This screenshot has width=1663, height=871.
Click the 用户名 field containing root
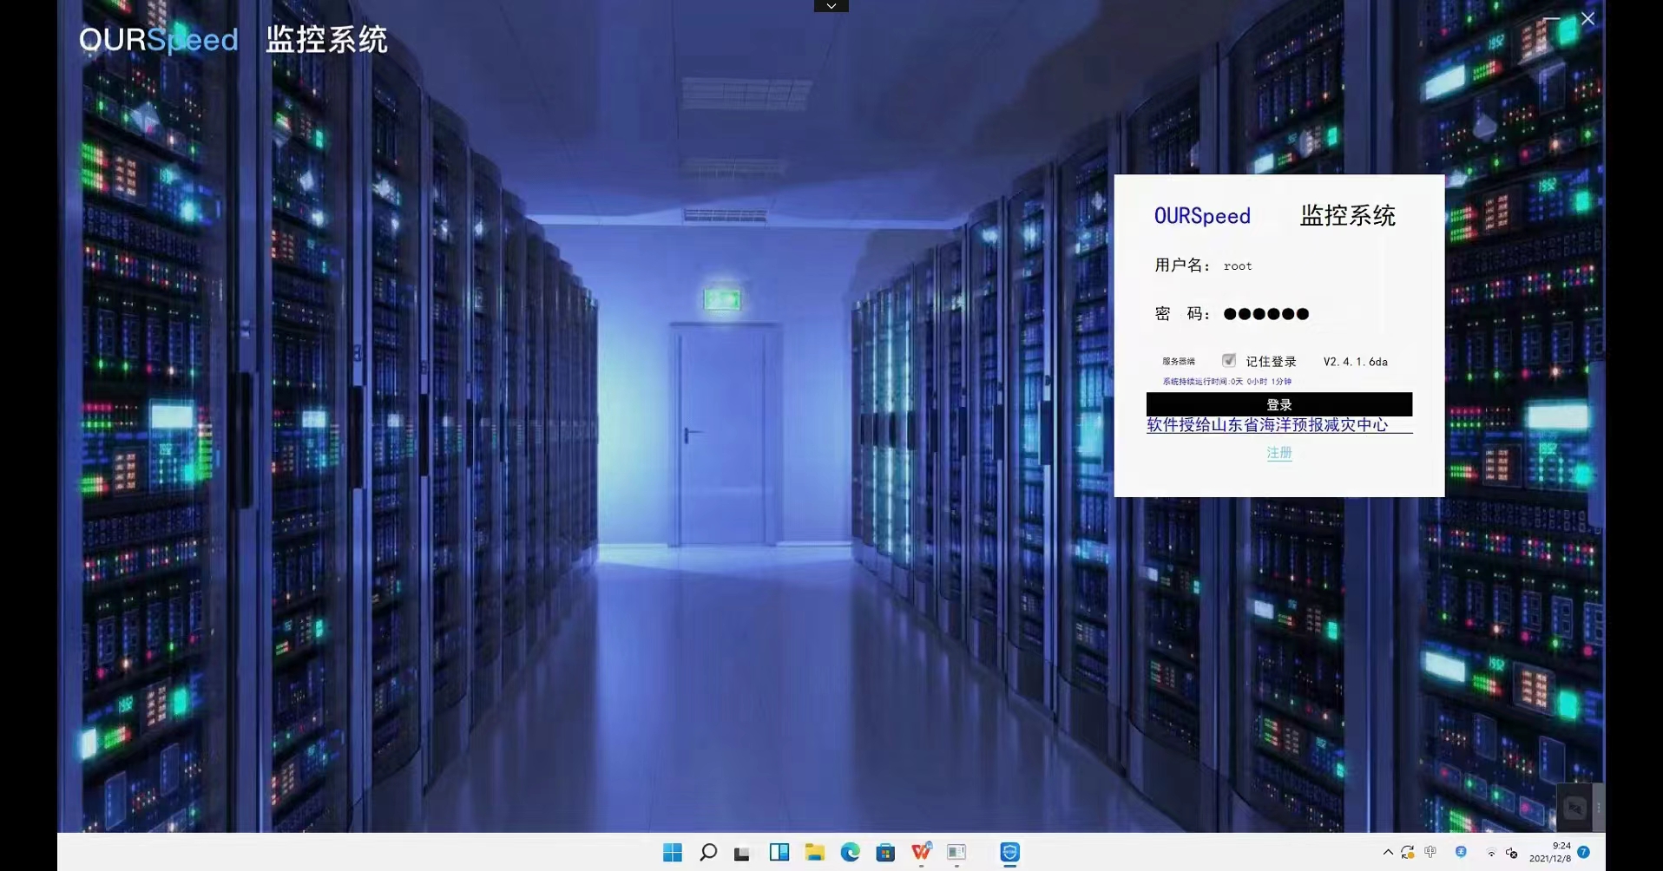coord(1302,265)
